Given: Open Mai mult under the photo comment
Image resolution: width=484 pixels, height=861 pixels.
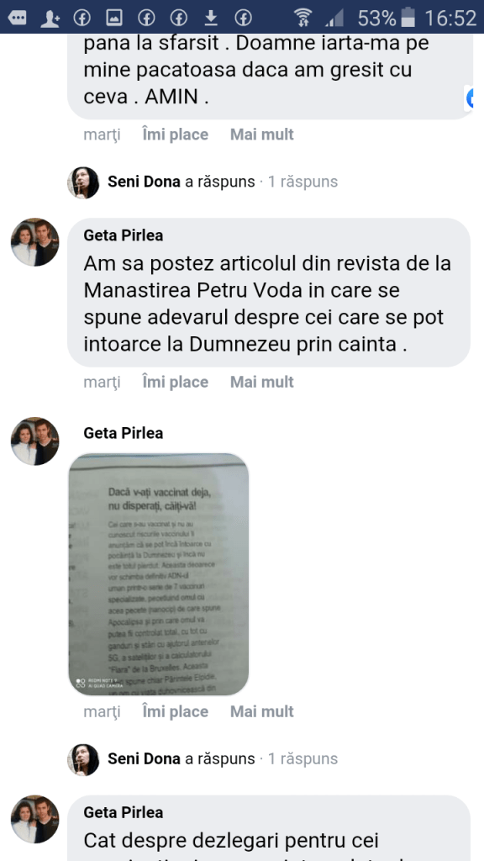Looking at the screenshot, I should (262, 711).
